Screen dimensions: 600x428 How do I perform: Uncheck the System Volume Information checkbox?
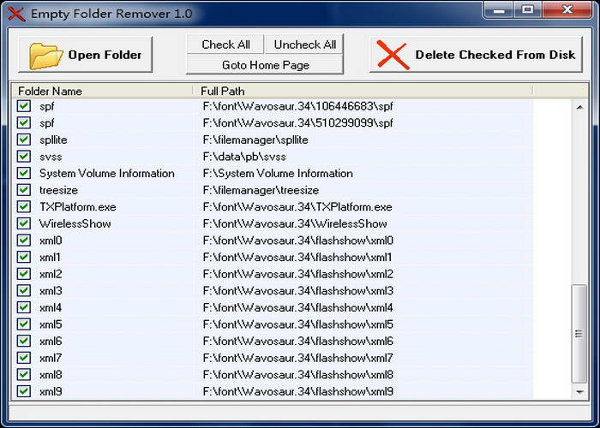coord(24,173)
